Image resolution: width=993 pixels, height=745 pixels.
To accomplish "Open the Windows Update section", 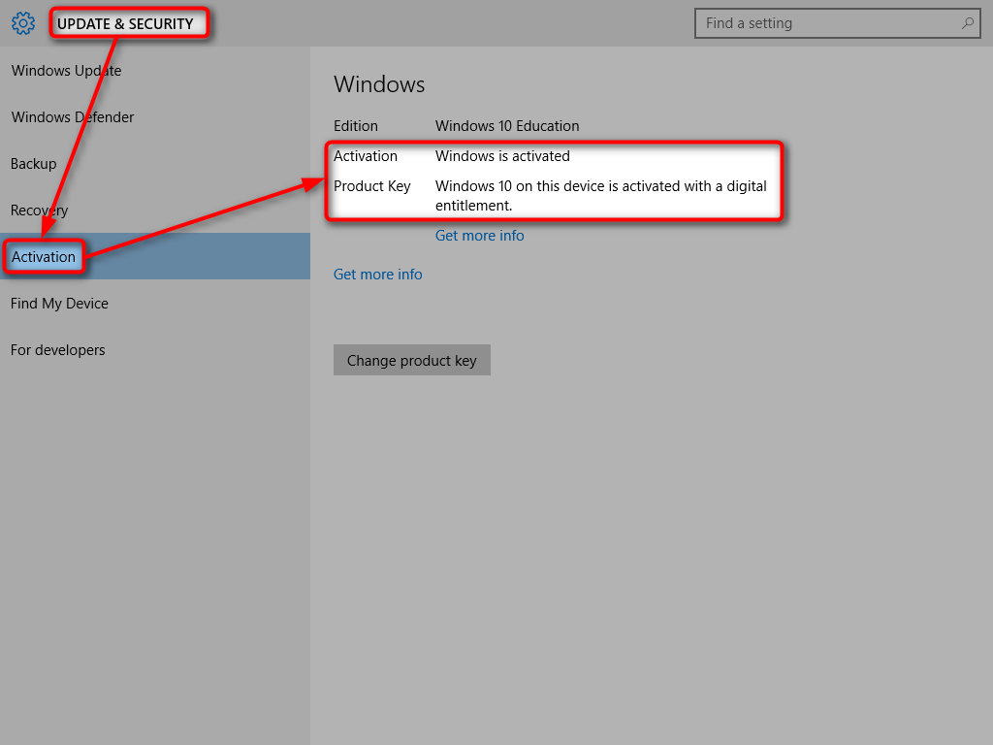I will tap(155, 70).
